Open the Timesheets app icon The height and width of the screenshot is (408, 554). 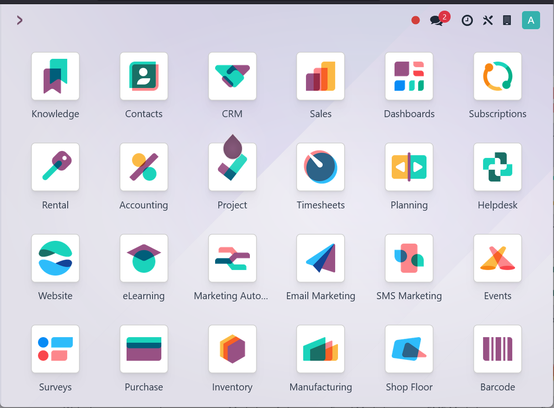[x=320, y=167]
